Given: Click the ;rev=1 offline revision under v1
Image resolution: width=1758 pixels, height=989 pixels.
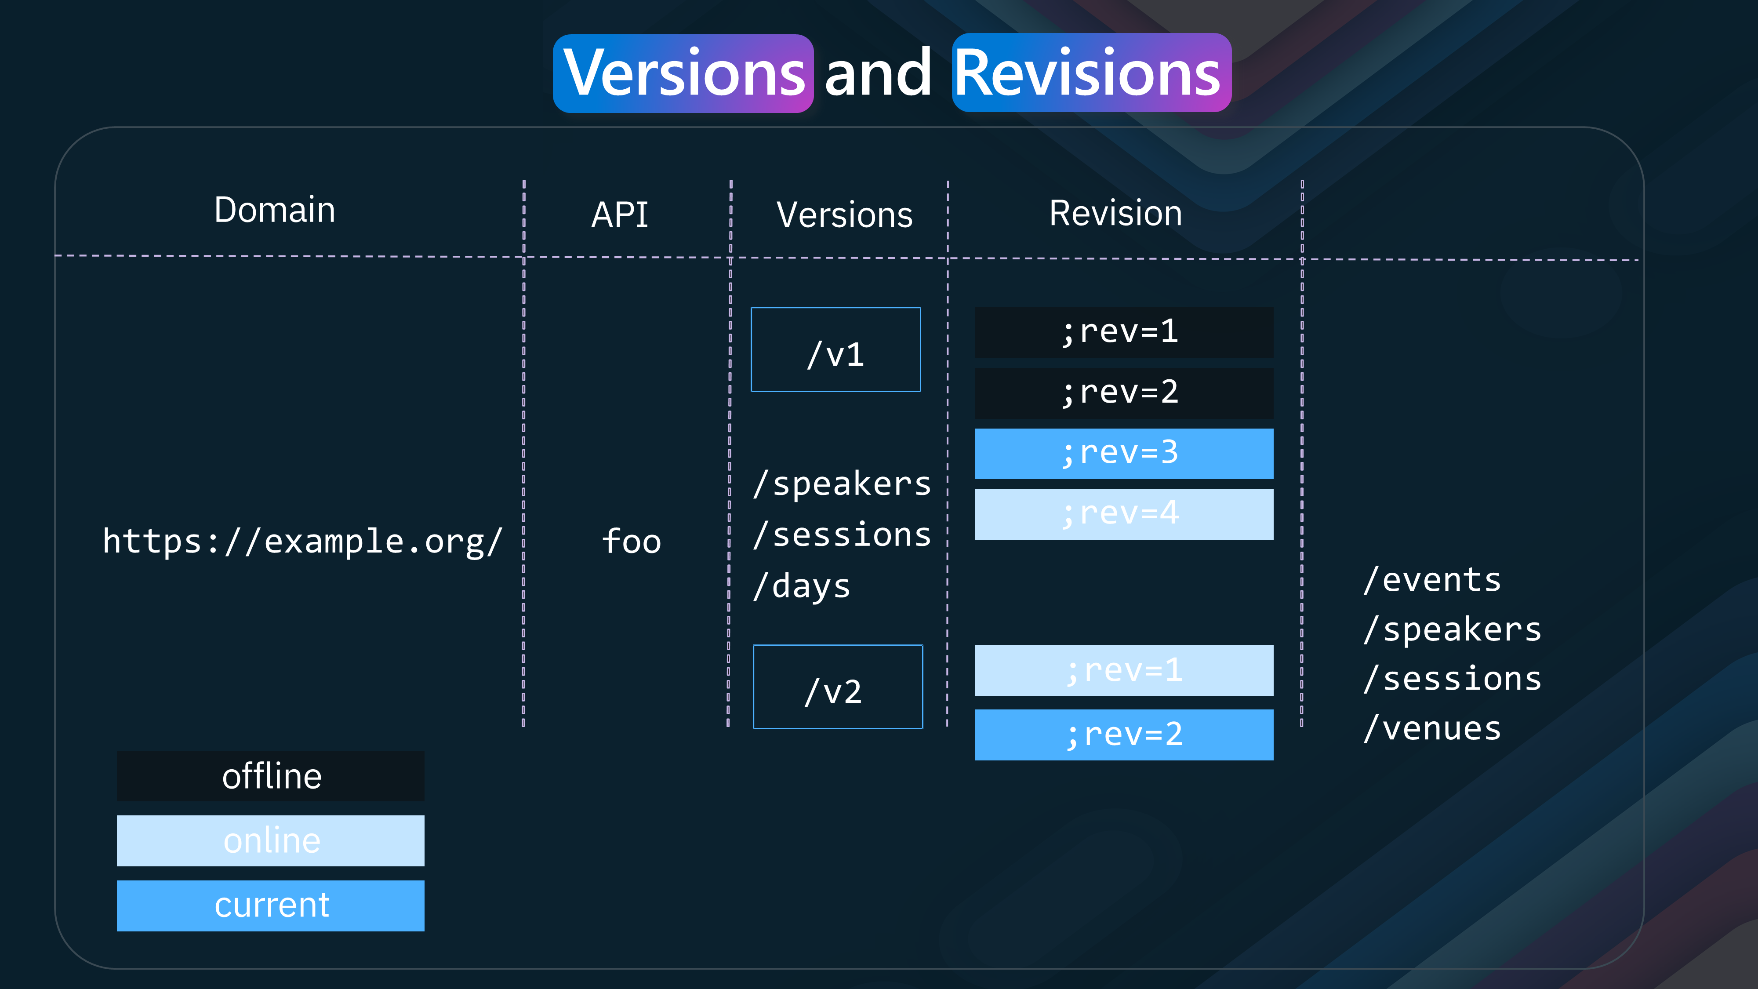Looking at the screenshot, I should tap(1123, 332).
